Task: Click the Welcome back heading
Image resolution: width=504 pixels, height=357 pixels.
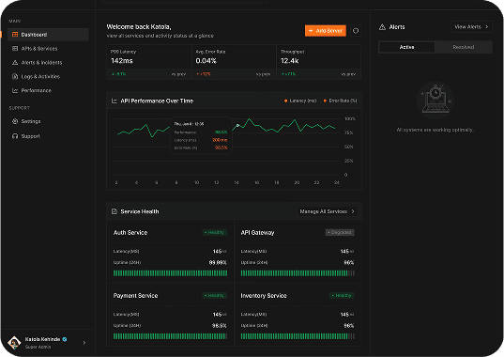Action: coord(139,27)
